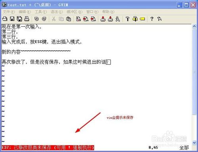Copy selection using the toolbar copy icon
The width and height of the screenshot is (198, 152).
(x=61, y=19)
